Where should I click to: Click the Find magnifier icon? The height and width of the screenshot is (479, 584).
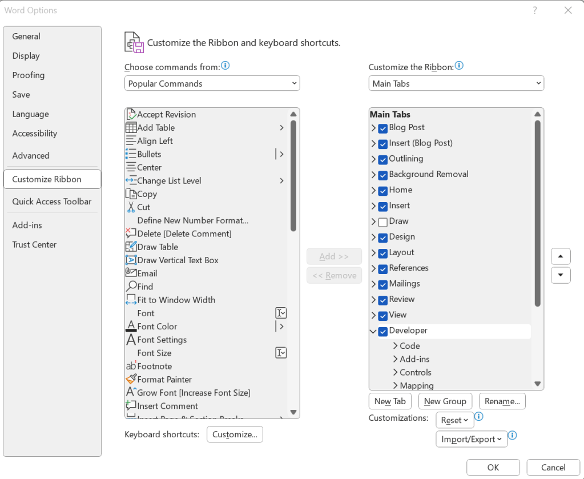131,287
